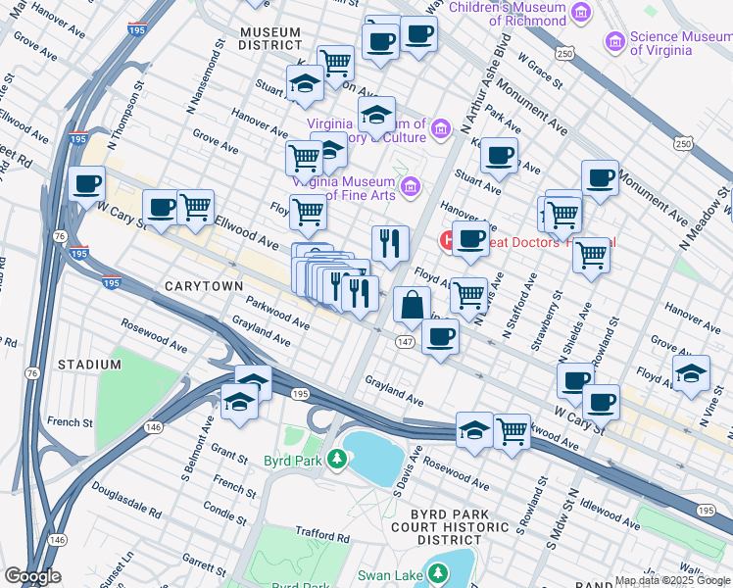Open the coffee marker beside the Monument Ave label near route 250
The image size is (733, 588).
pyautogui.click(x=601, y=179)
